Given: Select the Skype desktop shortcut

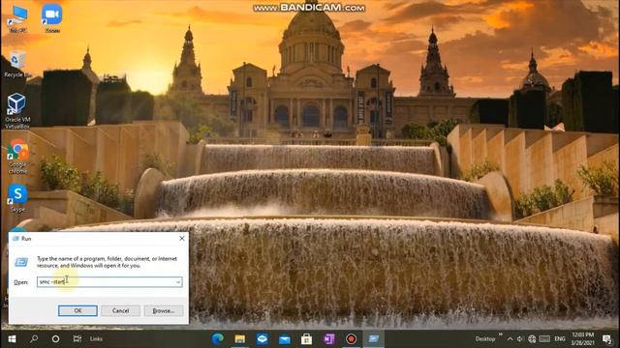Looking at the screenshot, I should [x=17, y=198].
